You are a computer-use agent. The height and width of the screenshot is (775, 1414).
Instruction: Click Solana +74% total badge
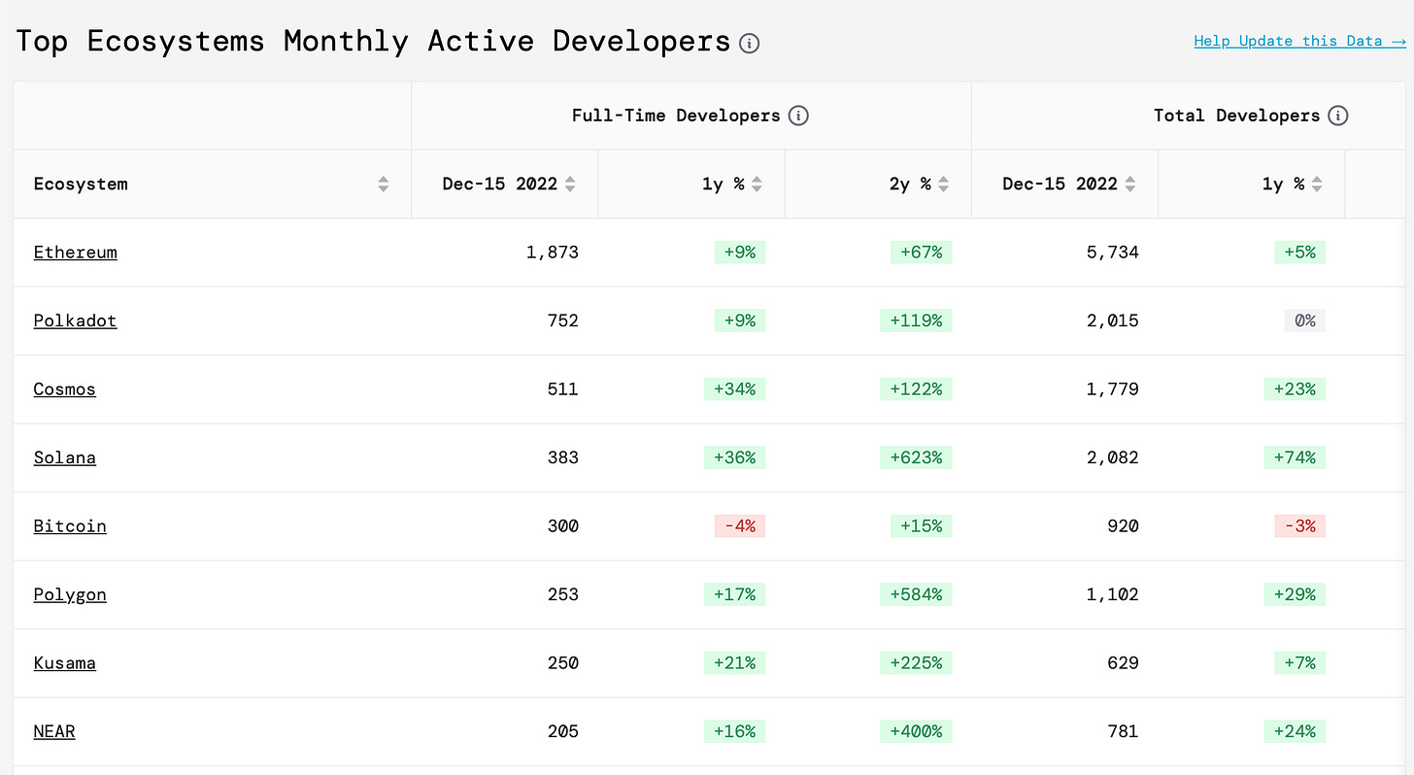[x=1295, y=457]
